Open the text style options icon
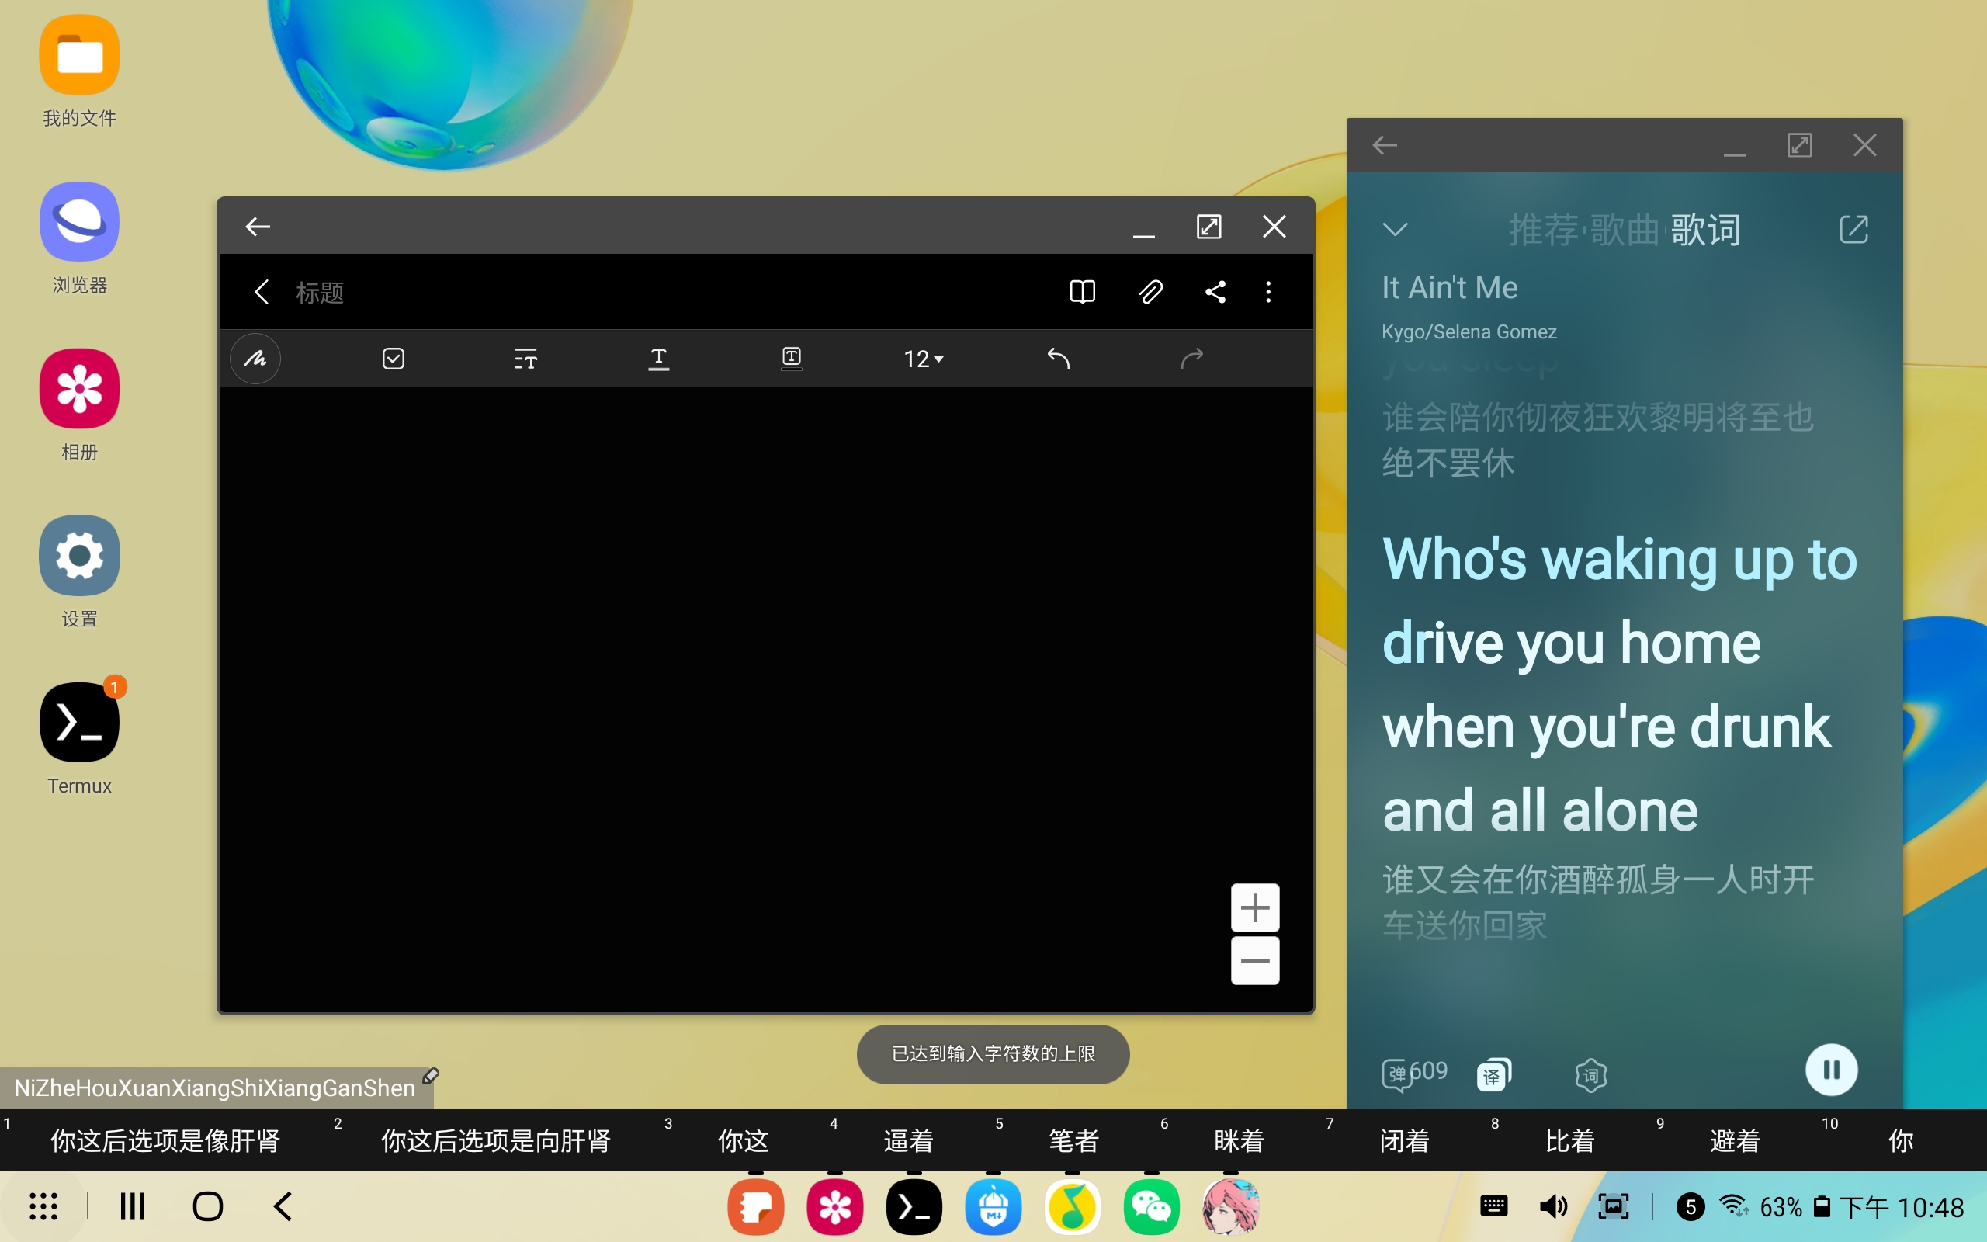 pyautogui.click(x=525, y=359)
